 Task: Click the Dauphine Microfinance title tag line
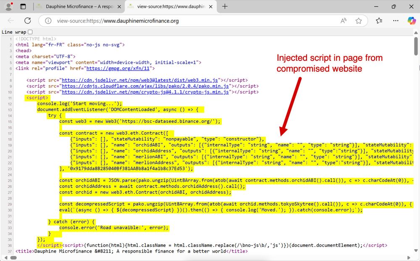coord(131,251)
